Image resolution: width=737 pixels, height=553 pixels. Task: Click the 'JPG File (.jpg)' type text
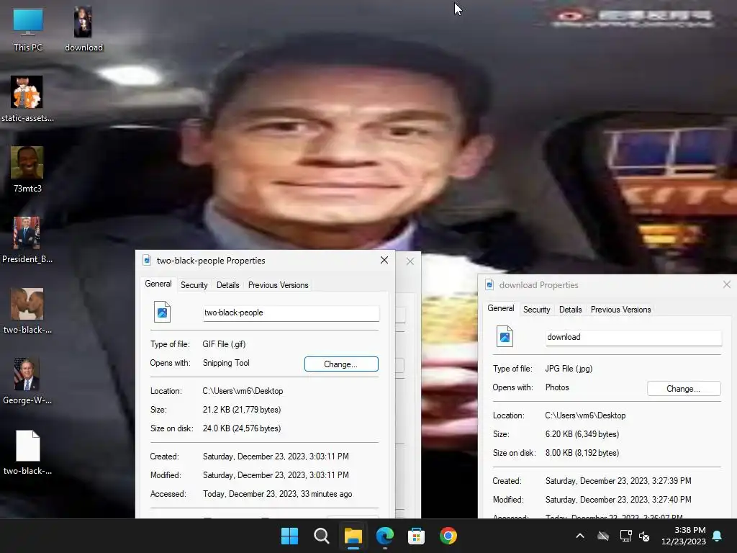569,369
